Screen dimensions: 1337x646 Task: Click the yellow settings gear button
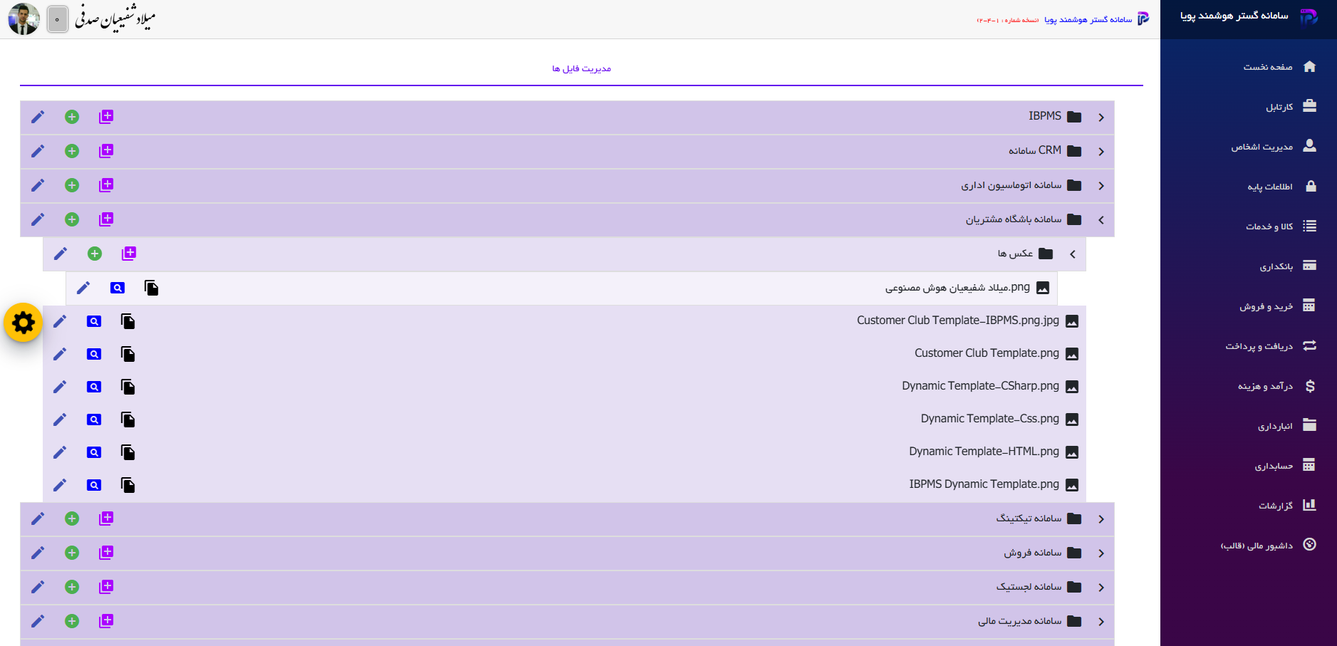click(24, 323)
